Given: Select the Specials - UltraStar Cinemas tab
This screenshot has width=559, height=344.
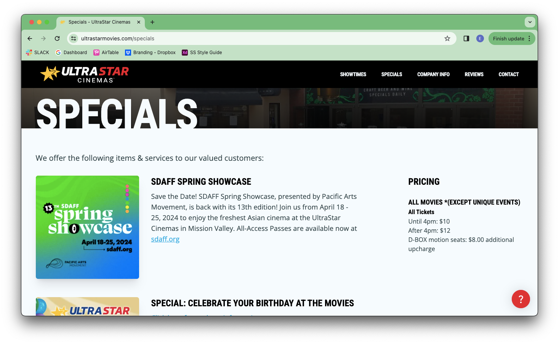Looking at the screenshot, I should pos(101,22).
